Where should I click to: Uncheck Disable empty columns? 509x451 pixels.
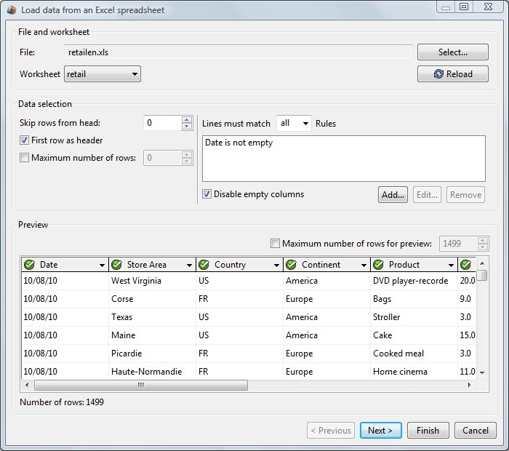pyautogui.click(x=207, y=194)
